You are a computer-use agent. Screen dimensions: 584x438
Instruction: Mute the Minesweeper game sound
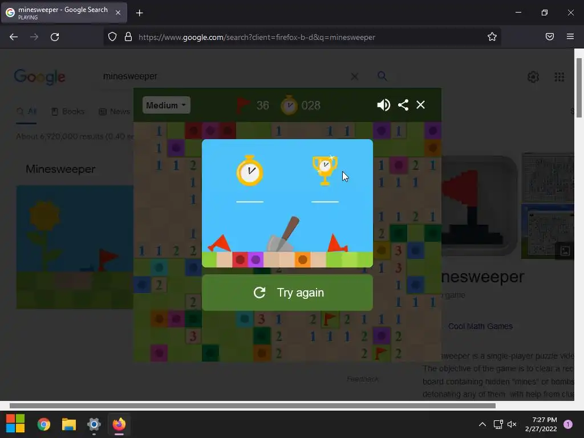tap(383, 105)
